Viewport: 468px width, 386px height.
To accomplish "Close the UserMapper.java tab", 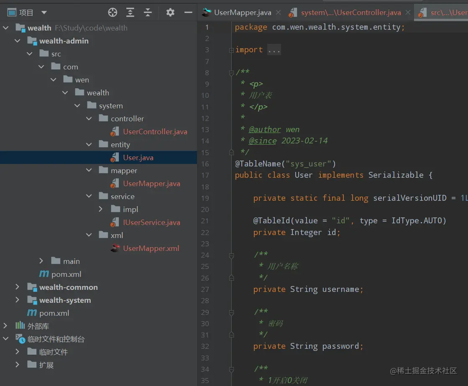I will 279,13.
